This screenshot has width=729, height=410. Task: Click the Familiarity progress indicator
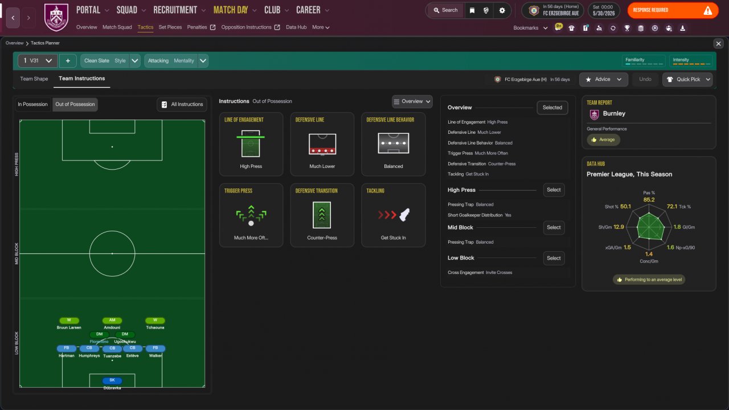[644, 61]
